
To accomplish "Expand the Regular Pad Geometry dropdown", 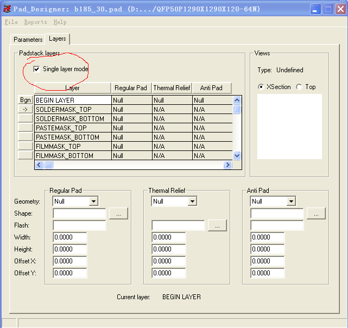I will click(93, 201).
